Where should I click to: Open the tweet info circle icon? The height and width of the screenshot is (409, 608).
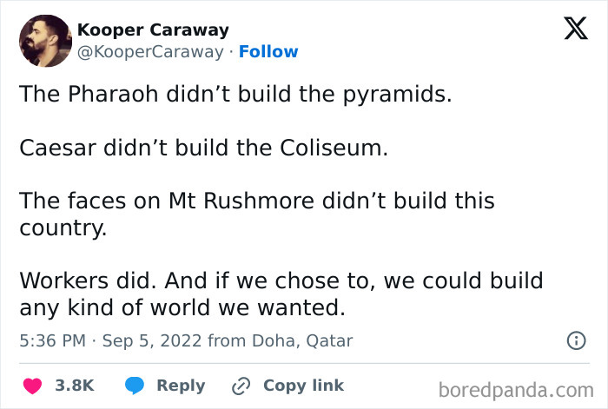(575, 341)
